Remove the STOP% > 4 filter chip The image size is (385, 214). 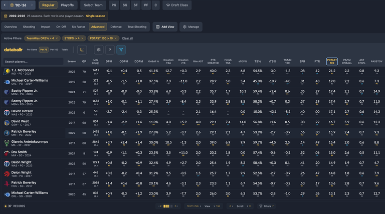click(x=82, y=38)
